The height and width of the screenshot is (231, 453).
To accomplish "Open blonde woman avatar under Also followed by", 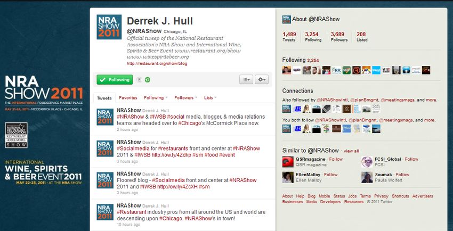I will point(306,109).
